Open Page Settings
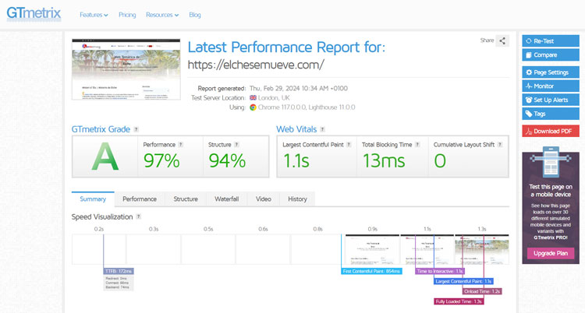The height and width of the screenshot is (313, 585). pyautogui.click(x=551, y=72)
